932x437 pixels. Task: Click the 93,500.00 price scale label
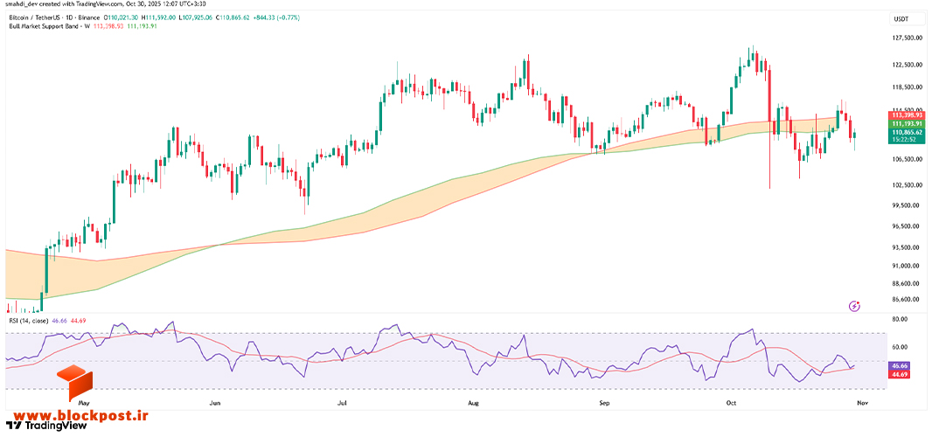point(905,247)
